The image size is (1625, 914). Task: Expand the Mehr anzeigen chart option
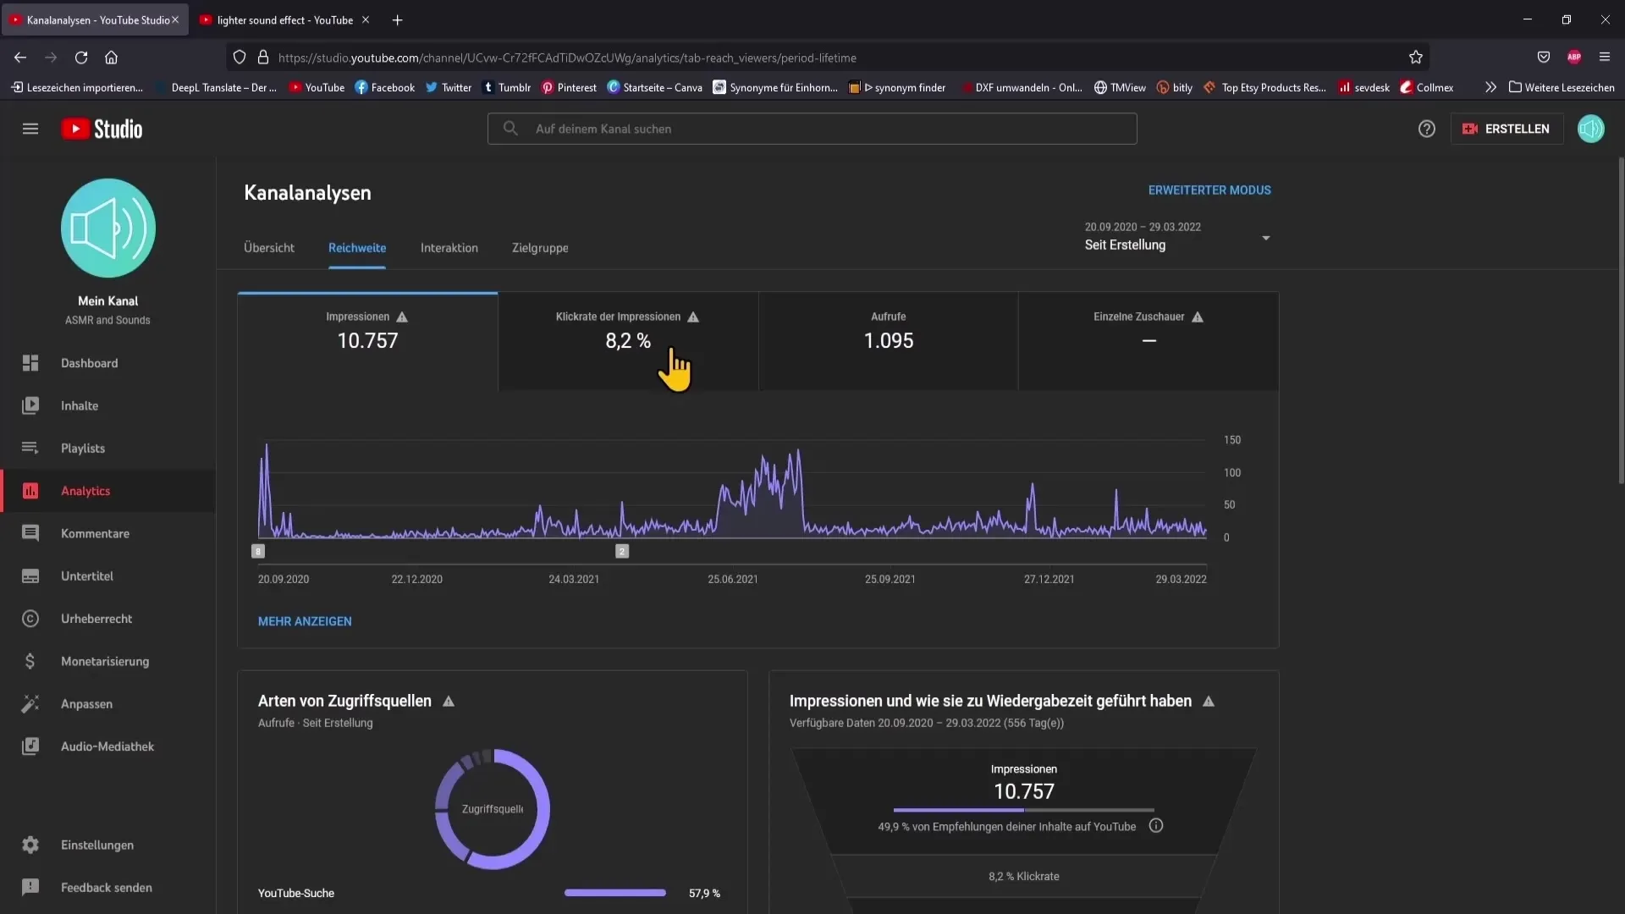(x=305, y=622)
